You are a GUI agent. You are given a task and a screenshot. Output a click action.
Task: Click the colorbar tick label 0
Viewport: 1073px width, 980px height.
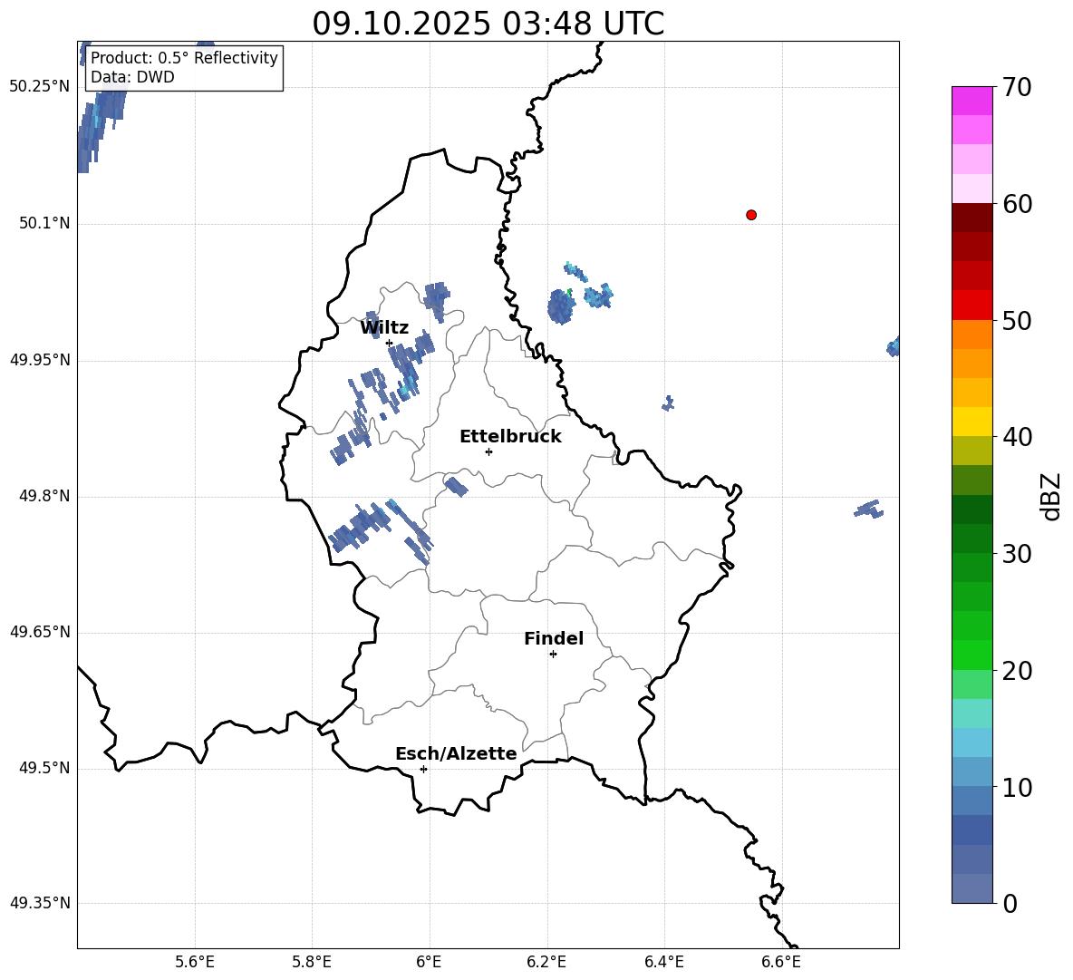point(1010,903)
